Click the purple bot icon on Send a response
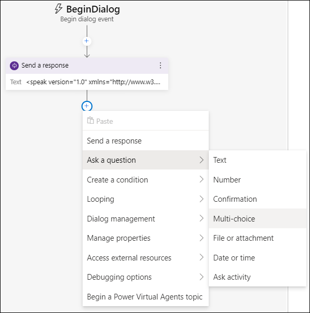310x313 pixels. coord(15,66)
